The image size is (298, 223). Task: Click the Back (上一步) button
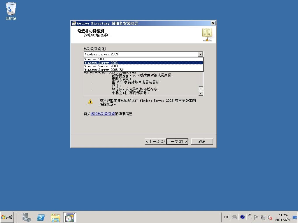[155, 141]
